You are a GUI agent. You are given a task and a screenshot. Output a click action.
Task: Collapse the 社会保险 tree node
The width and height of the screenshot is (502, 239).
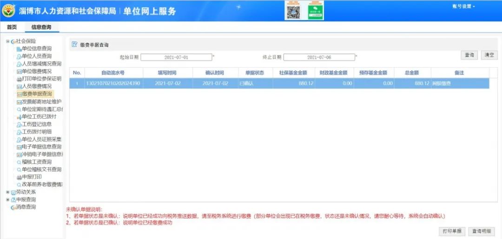[x=8, y=41]
